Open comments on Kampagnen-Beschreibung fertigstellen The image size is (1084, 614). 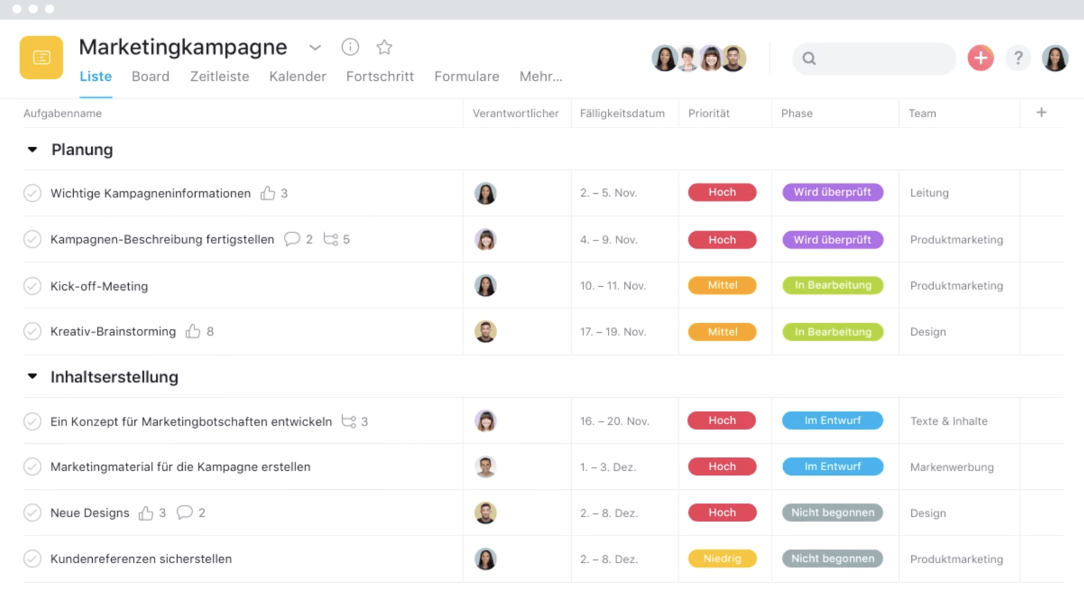(x=292, y=239)
